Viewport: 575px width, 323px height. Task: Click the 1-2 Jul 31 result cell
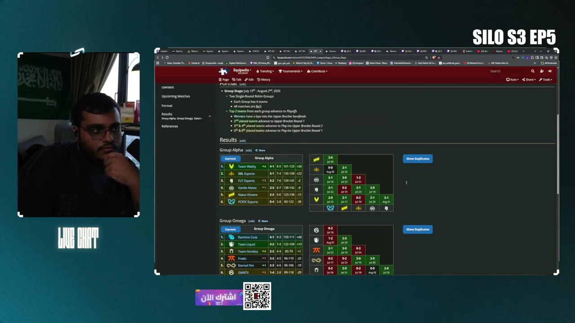click(358, 179)
